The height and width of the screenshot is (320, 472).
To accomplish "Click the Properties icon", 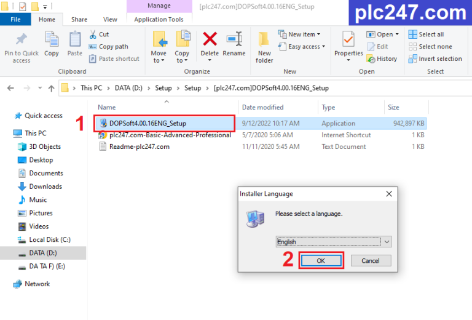I will tap(348, 39).
